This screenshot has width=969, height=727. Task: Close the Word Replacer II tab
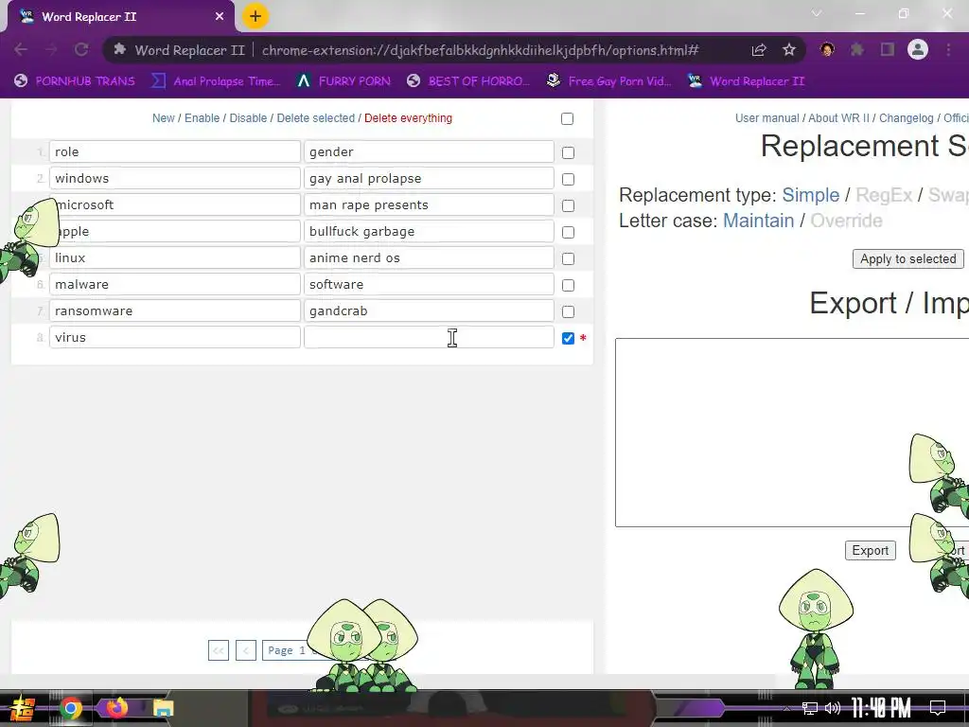click(220, 17)
